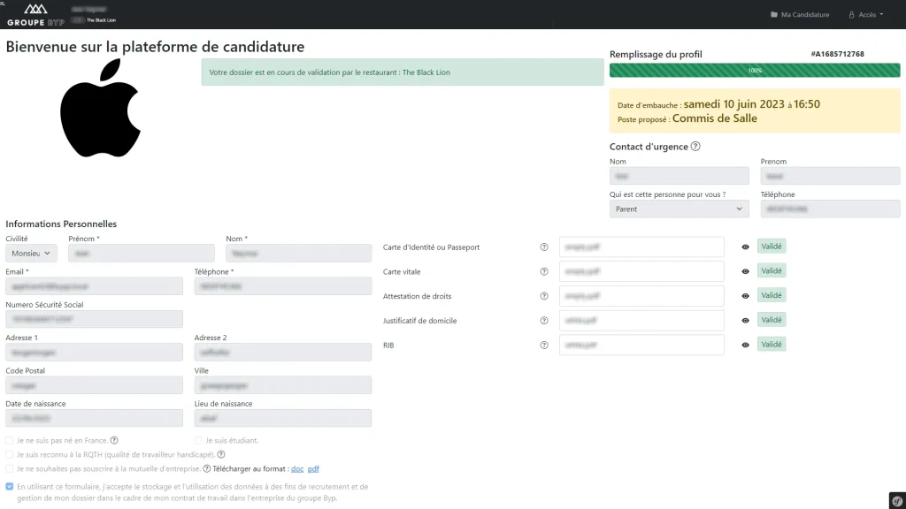
Task: Toggle 'Je ne suis pas né en France' checkbox
Action: [x=9, y=440]
